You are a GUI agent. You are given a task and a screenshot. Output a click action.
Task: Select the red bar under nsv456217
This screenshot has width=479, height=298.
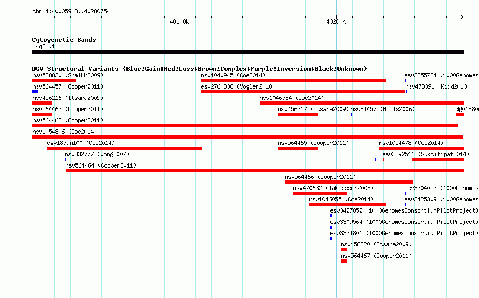pyautogui.click(x=298, y=114)
